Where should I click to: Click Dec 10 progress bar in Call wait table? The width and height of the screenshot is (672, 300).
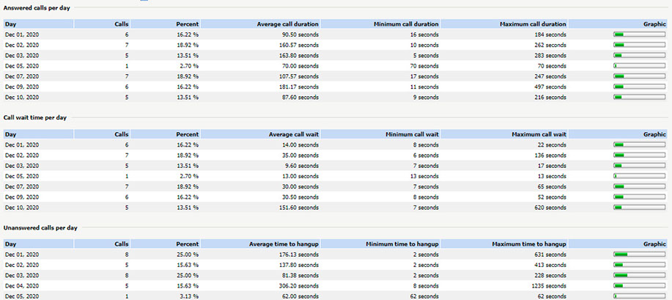(x=628, y=207)
